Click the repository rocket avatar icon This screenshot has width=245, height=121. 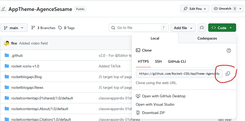[x=3, y=9]
